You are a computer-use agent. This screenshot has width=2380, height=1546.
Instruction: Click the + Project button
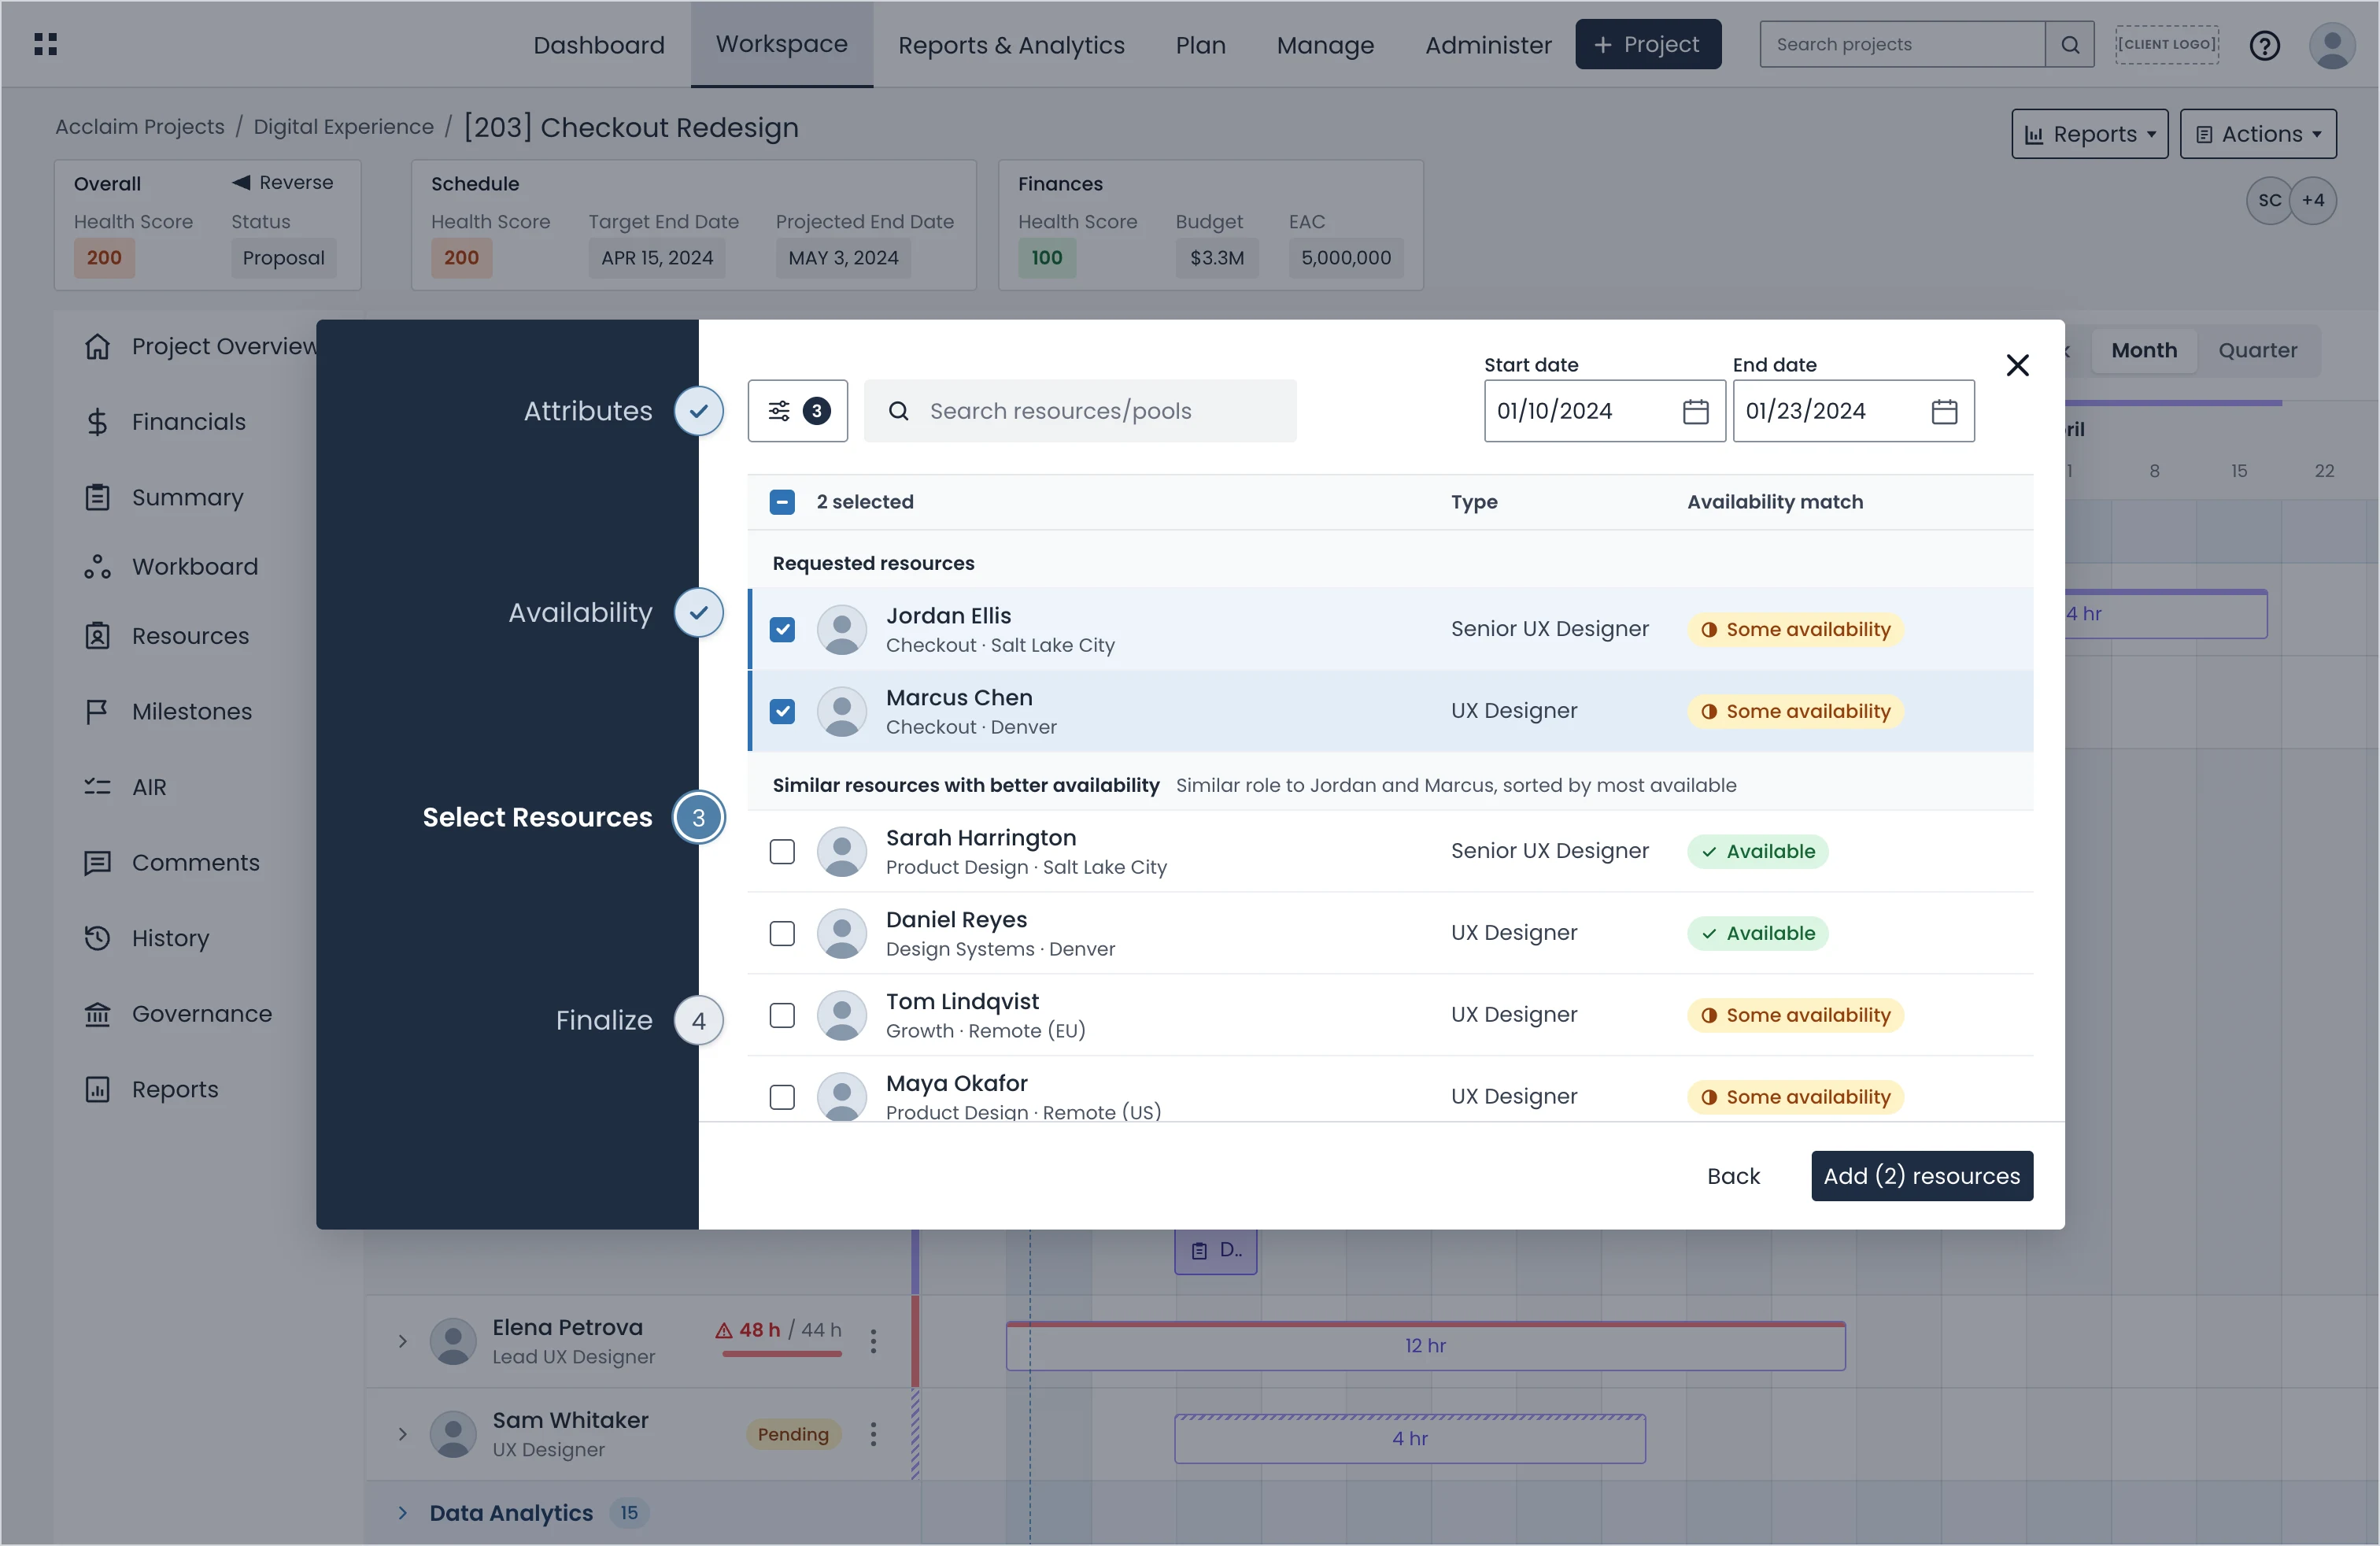pos(1648,45)
